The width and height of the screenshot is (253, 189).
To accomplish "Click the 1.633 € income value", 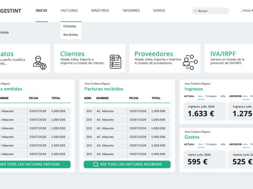I will pyautogui.click(x=201, y=114).
